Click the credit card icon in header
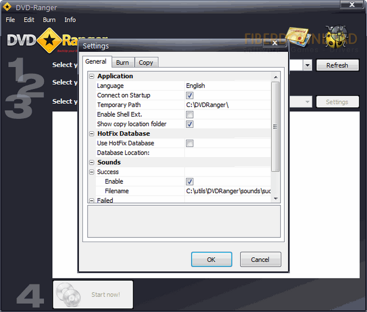Image resolution: width=367 pixels, height=312 pixels. (298, 37)
